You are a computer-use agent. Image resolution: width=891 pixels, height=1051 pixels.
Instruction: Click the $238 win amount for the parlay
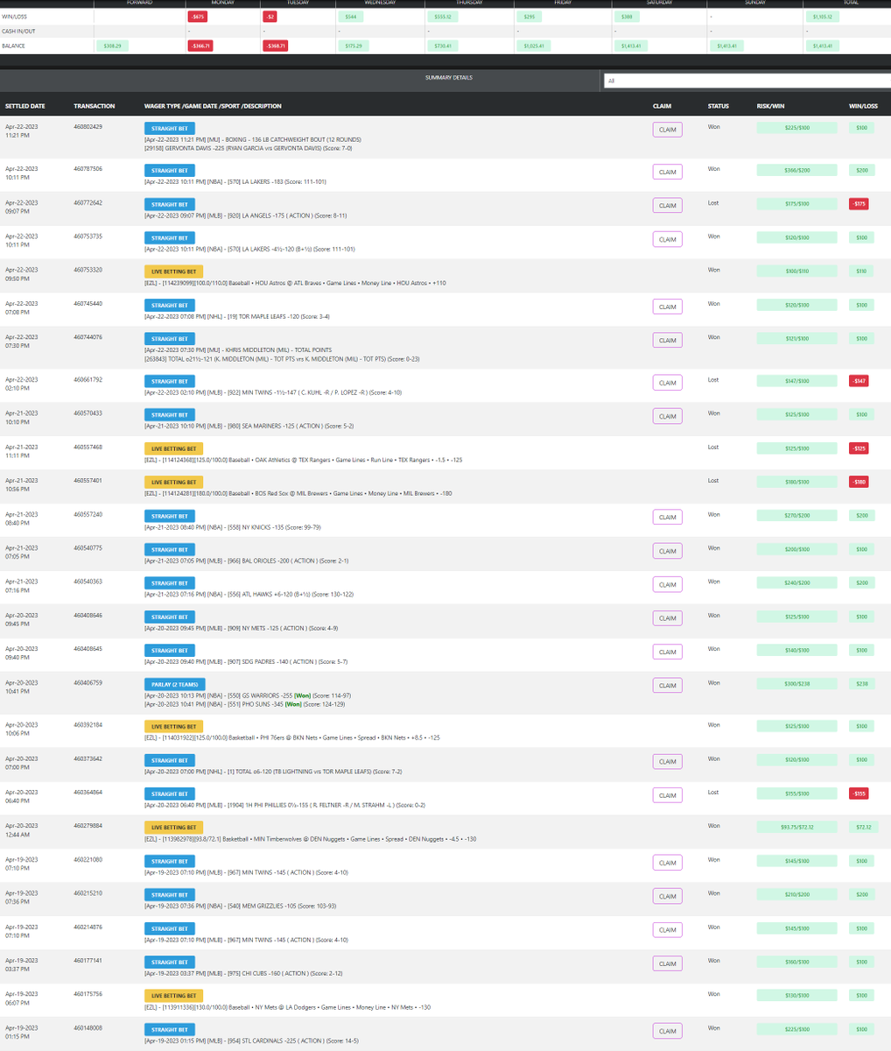(861, 684)
